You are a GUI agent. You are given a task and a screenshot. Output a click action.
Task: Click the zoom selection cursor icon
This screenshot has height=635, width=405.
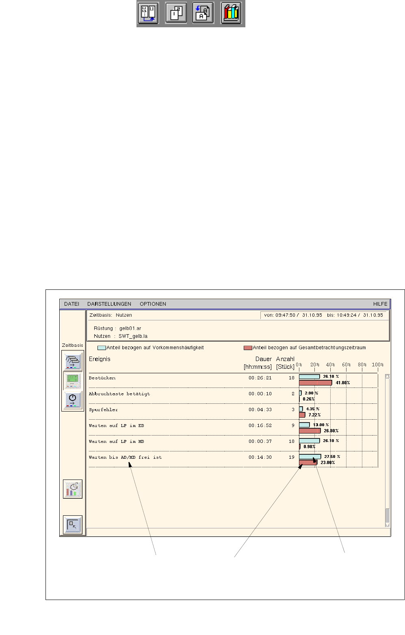point(73,525)
